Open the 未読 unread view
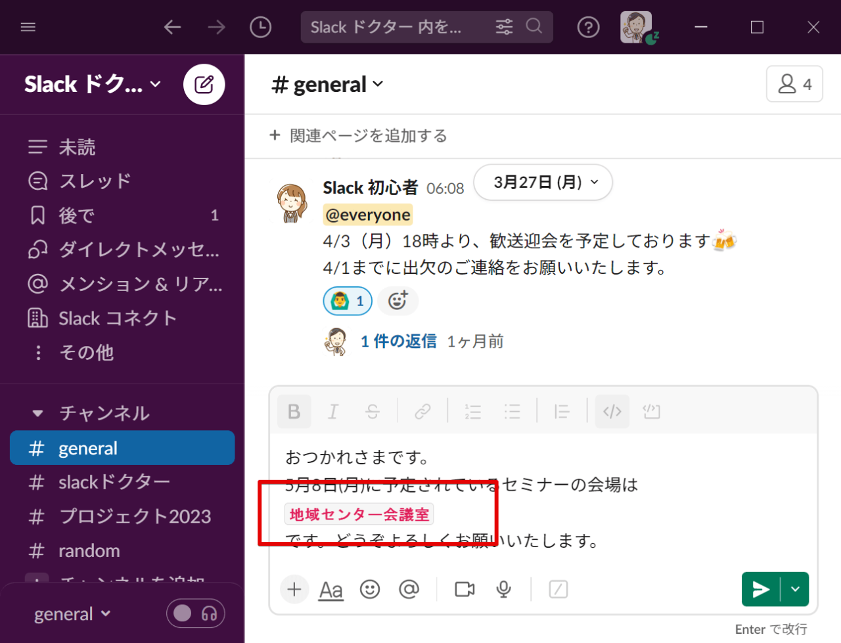 (122, 146)
